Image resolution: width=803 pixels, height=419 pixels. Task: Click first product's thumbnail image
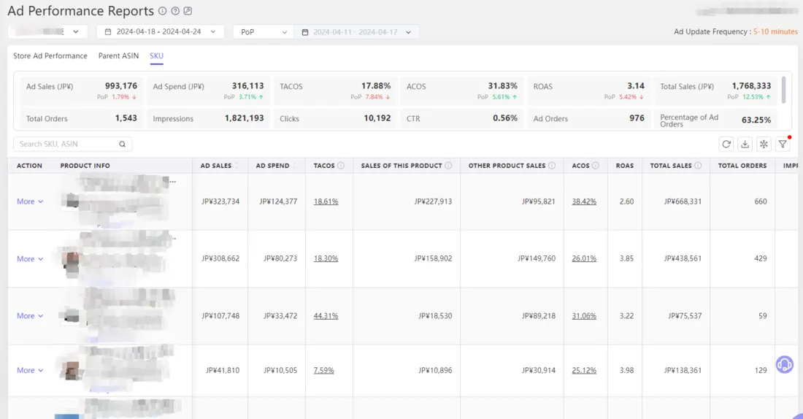(x=72, y=201)
